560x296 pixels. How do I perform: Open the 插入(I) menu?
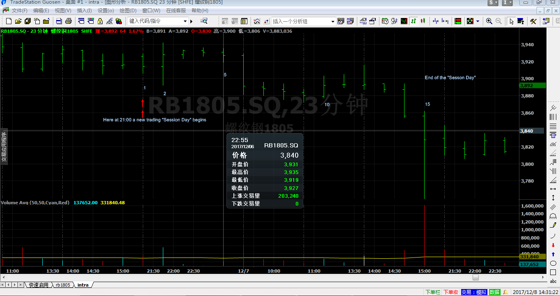click(85, 11)
